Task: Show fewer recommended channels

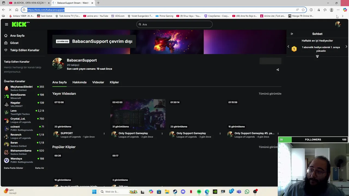Action: tap(40, 168)
